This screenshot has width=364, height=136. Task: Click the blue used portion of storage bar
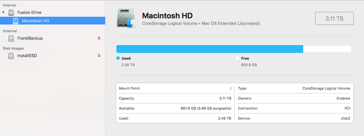click(209, 49)
